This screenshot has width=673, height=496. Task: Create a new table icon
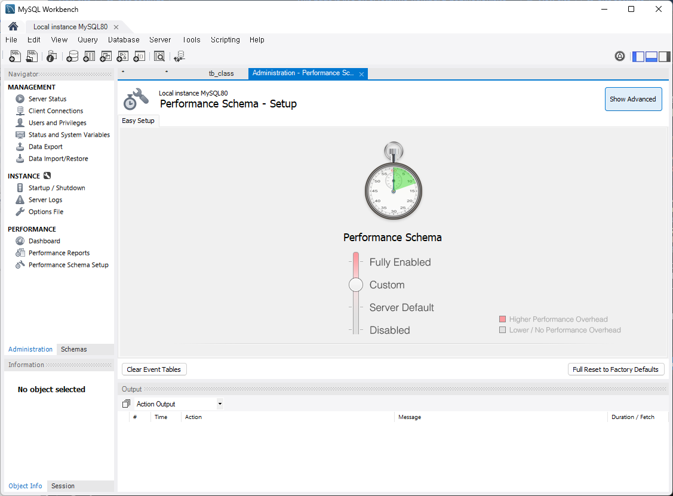[x=90, y=56]
